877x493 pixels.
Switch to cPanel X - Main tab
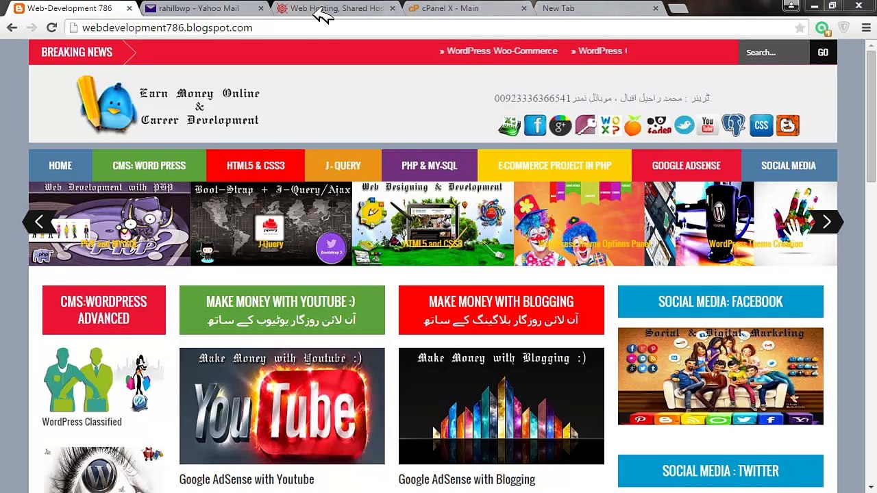click(x=467, y=8)
